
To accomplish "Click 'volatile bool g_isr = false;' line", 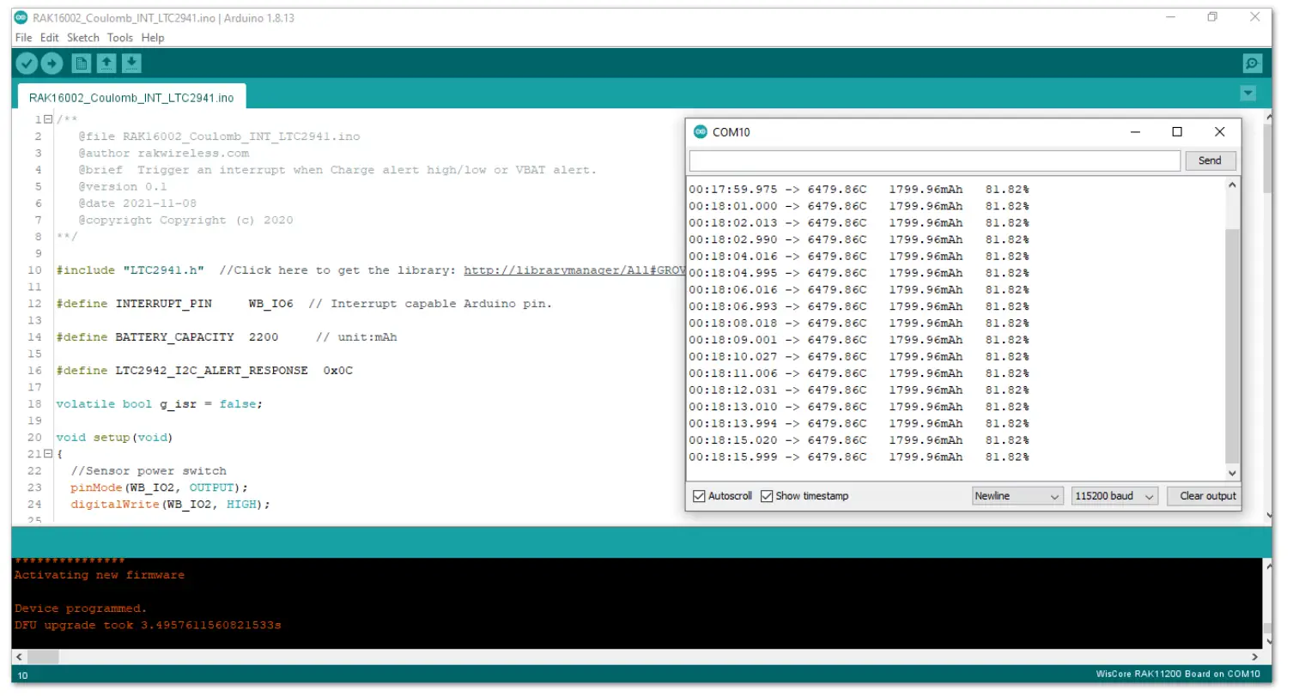I will click(159, 404).
